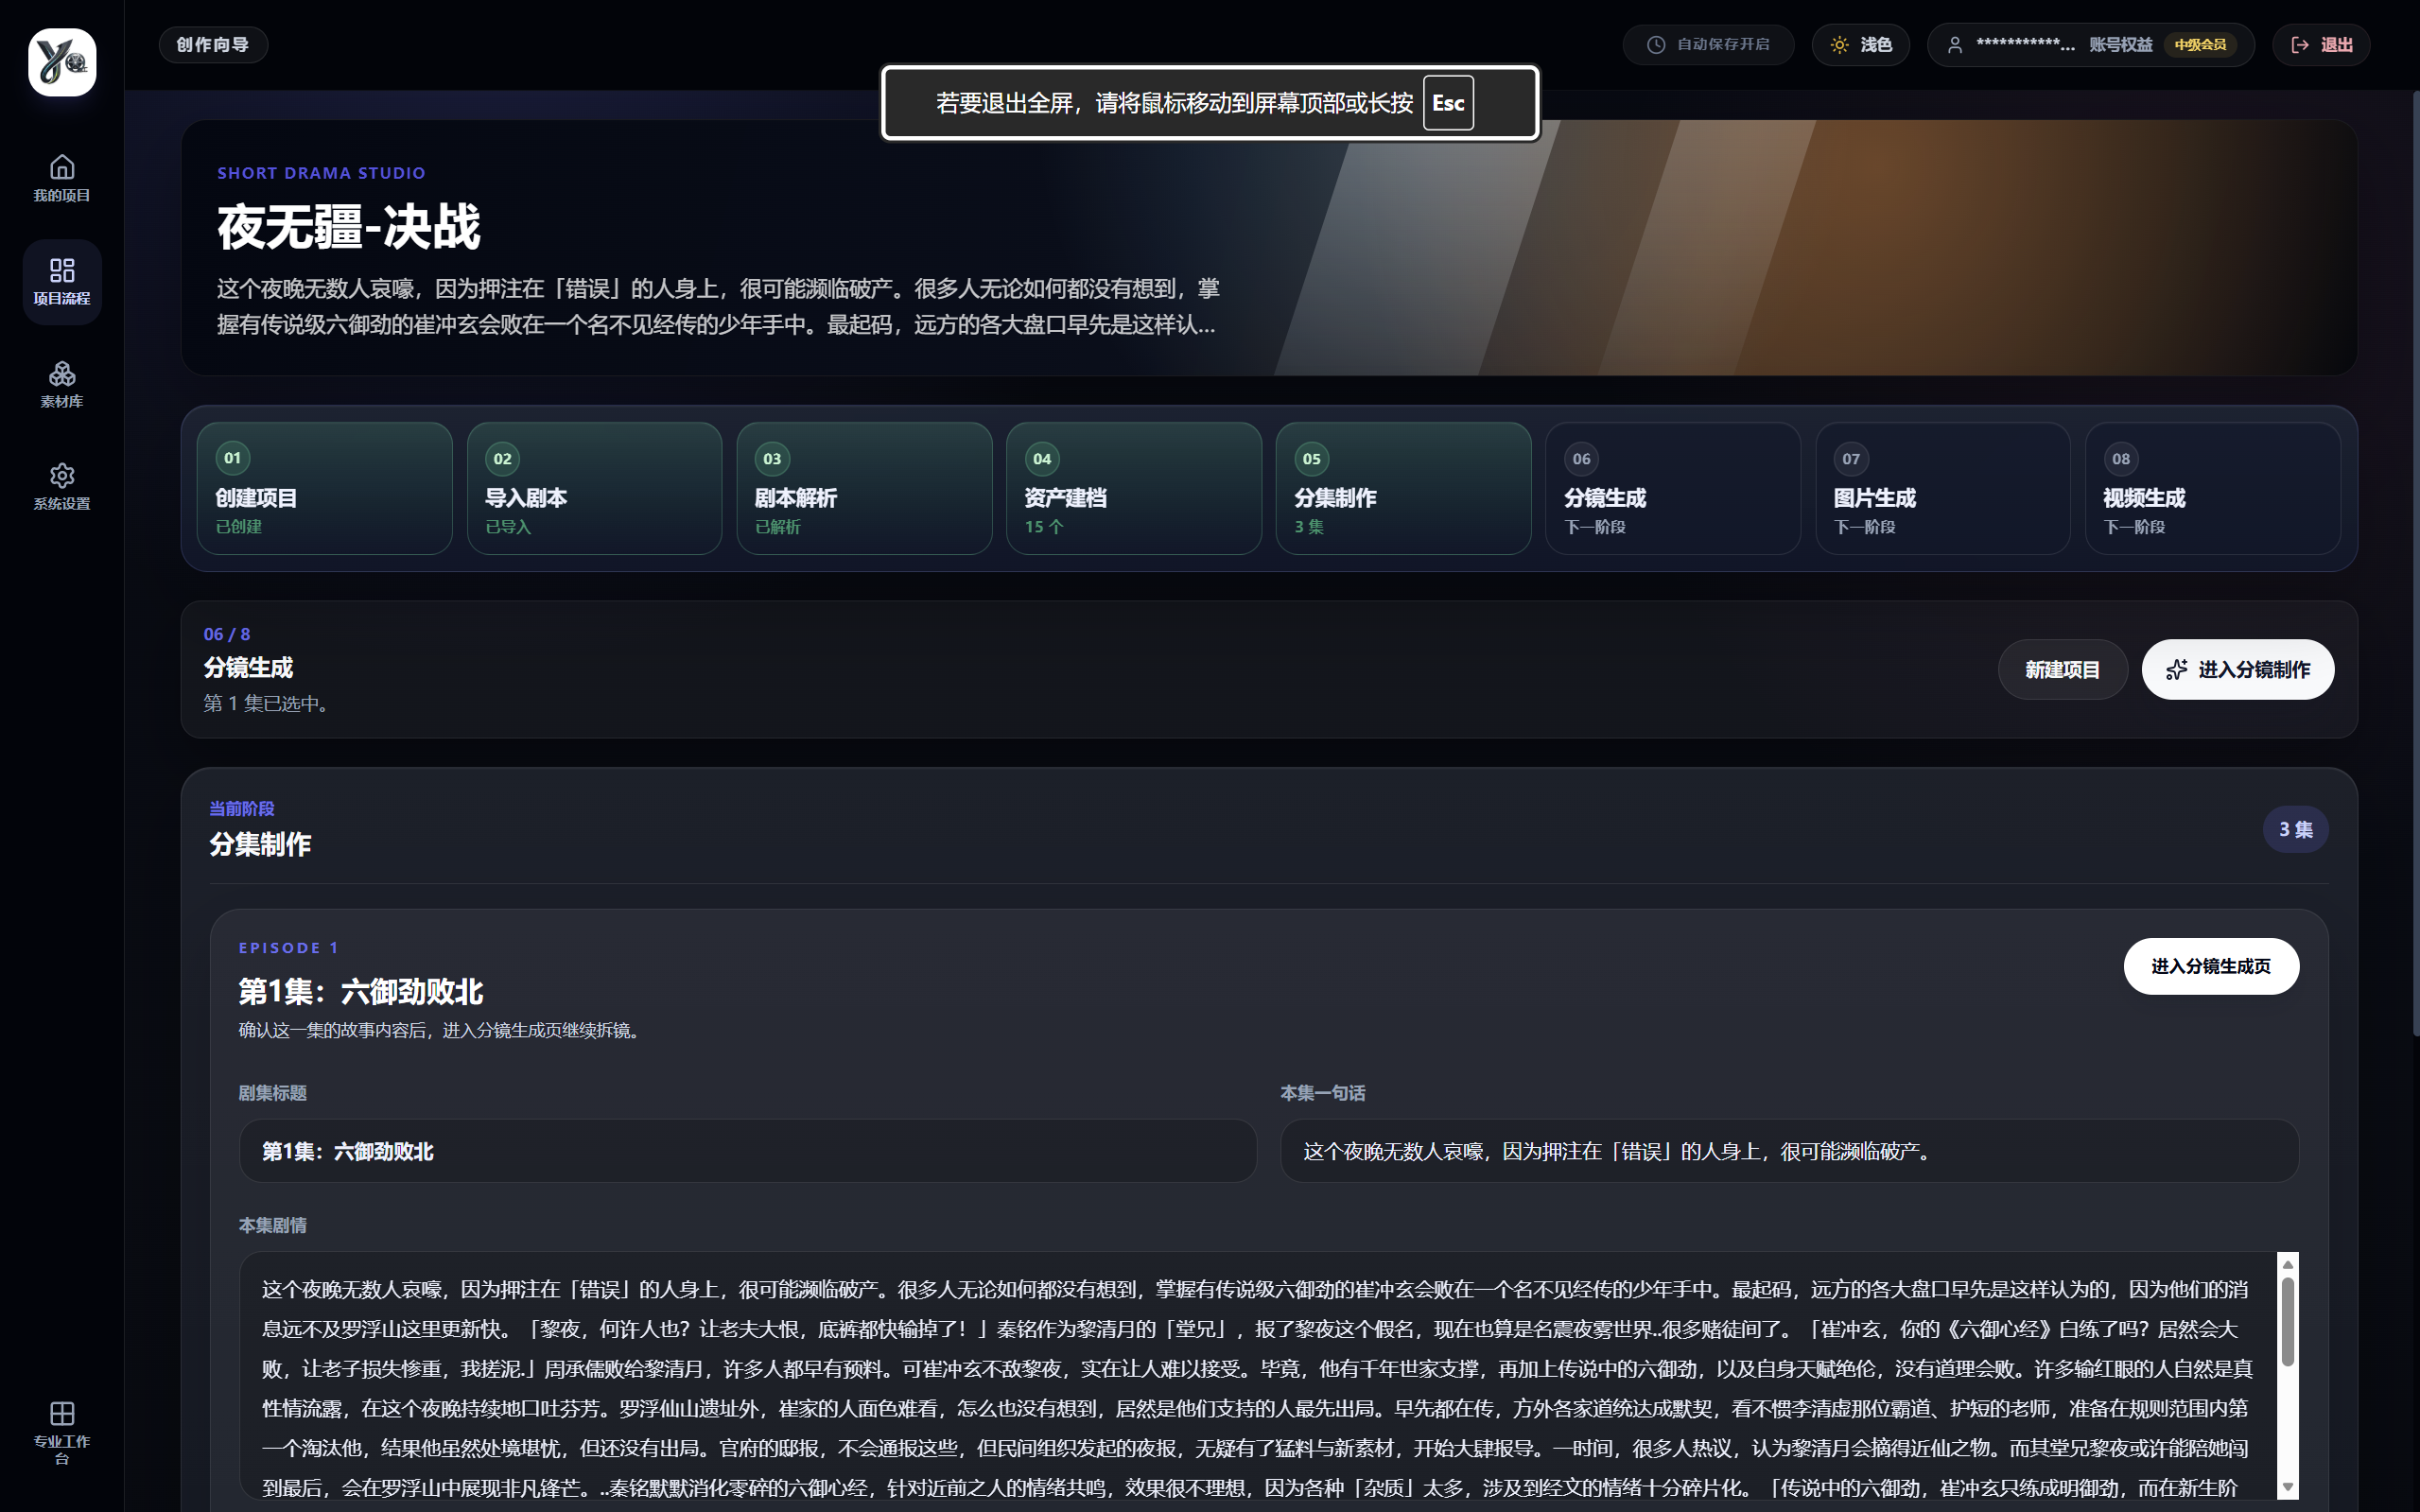Select step 资产建档
The image size is (2420, 1512).
[x=1134, y=488]
